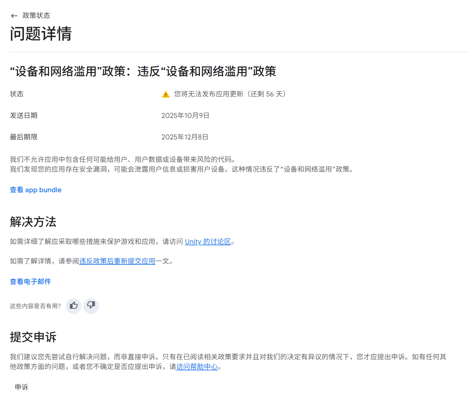Give positive feedback on 这些内容是否有用
The image size is (469, 399).
pyautogui.click(x=73, y=306)
